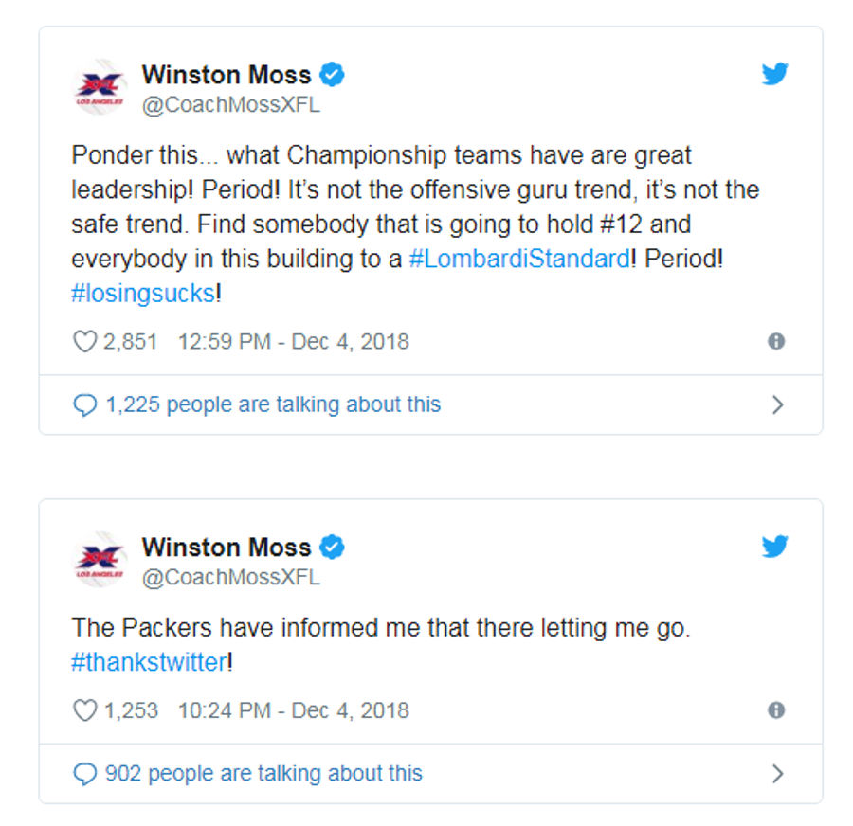This screenshot has width=853, height=826.
Task: Expand conversation arrow for 902 people talking
Action: (778, 773)
